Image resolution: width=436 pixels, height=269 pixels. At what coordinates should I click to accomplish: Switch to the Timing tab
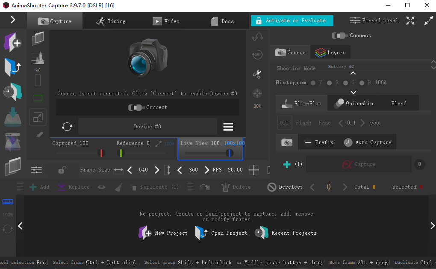[110, 21]
